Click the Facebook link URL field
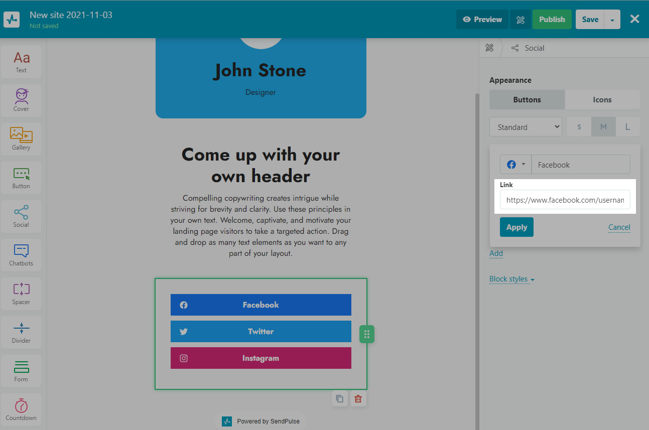 tap(565, 200)
